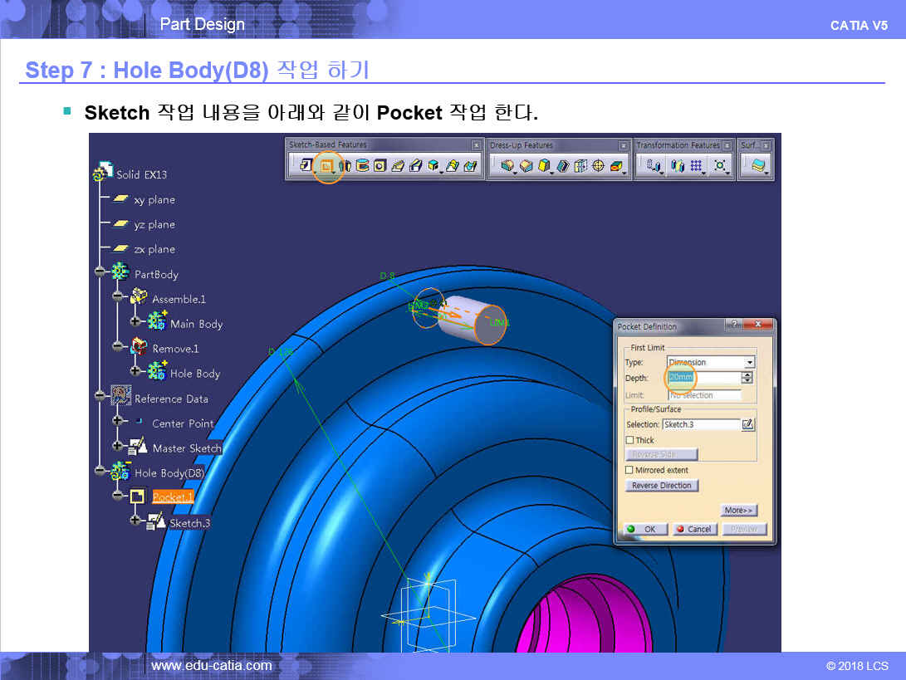Select the Mirror tool icon

(x=677, y=166)
